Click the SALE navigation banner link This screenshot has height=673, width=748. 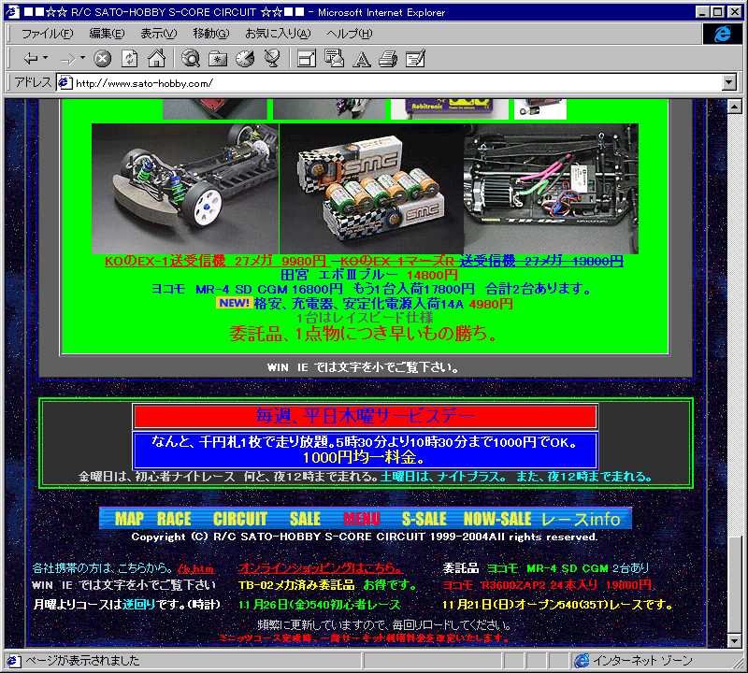click(306, 519)
